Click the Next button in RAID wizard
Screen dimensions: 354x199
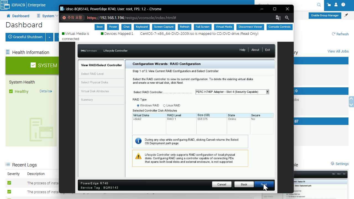tap(264, 184)
